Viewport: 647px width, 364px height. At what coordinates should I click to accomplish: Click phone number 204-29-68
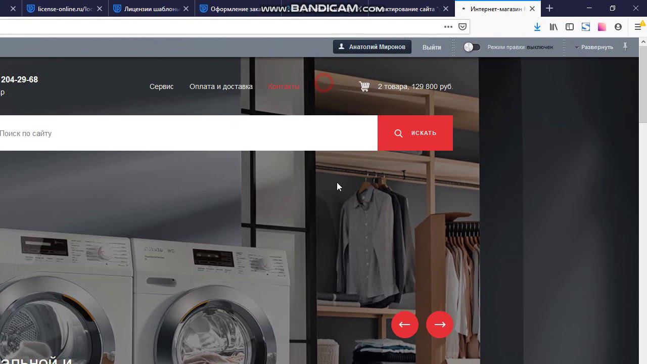[19, 79]
